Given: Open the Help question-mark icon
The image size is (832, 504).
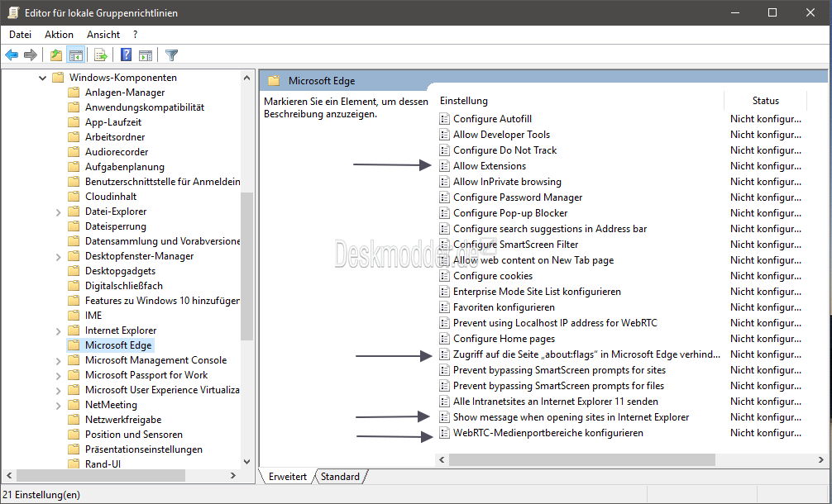Looking at the screenshot, I should pyautogui.click(x=126, y=55).
